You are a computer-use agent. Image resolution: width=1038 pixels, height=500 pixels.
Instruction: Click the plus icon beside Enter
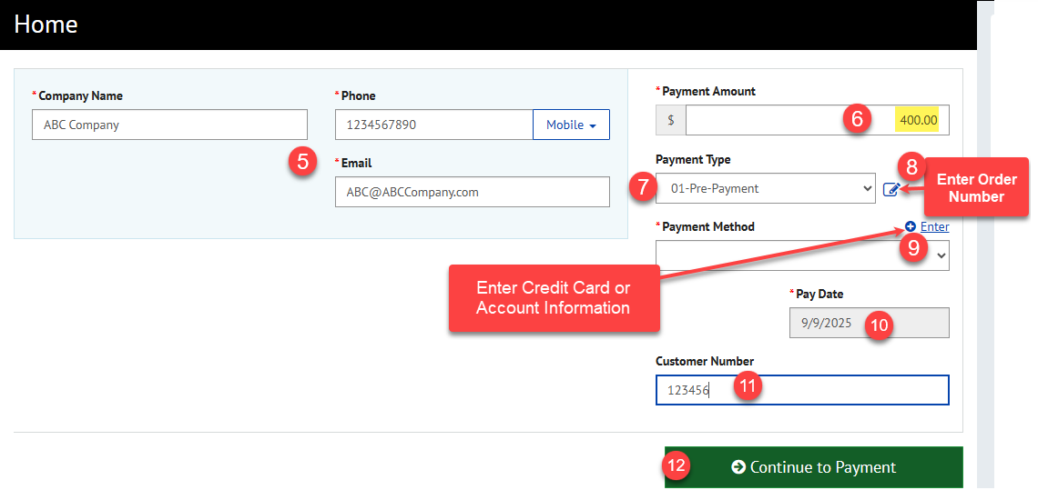click(x=911, y=226)
